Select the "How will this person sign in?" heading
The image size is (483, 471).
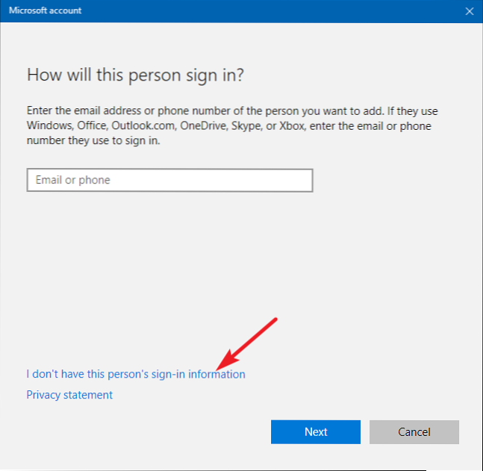click(135, 75)
